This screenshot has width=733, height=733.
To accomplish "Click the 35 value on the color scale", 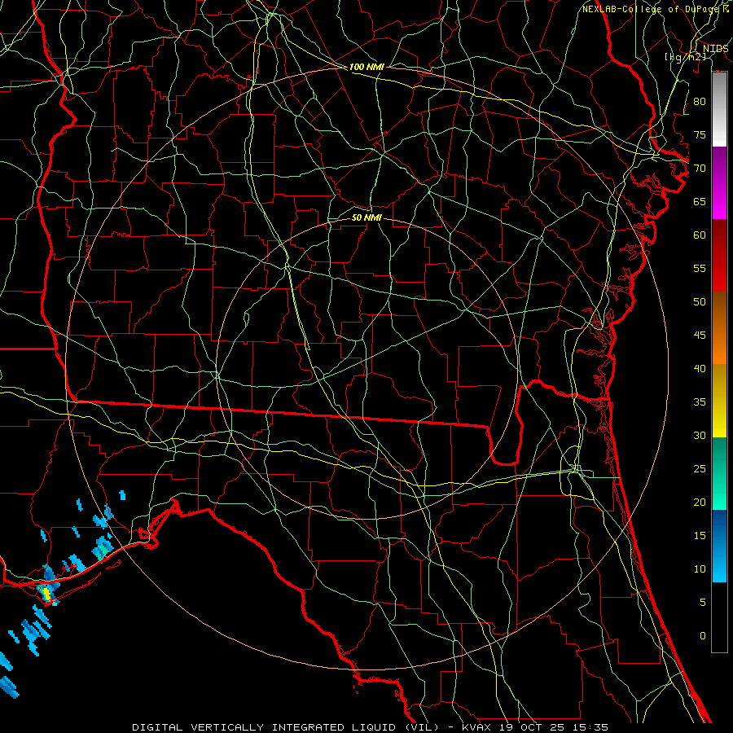I will [700, 402].
